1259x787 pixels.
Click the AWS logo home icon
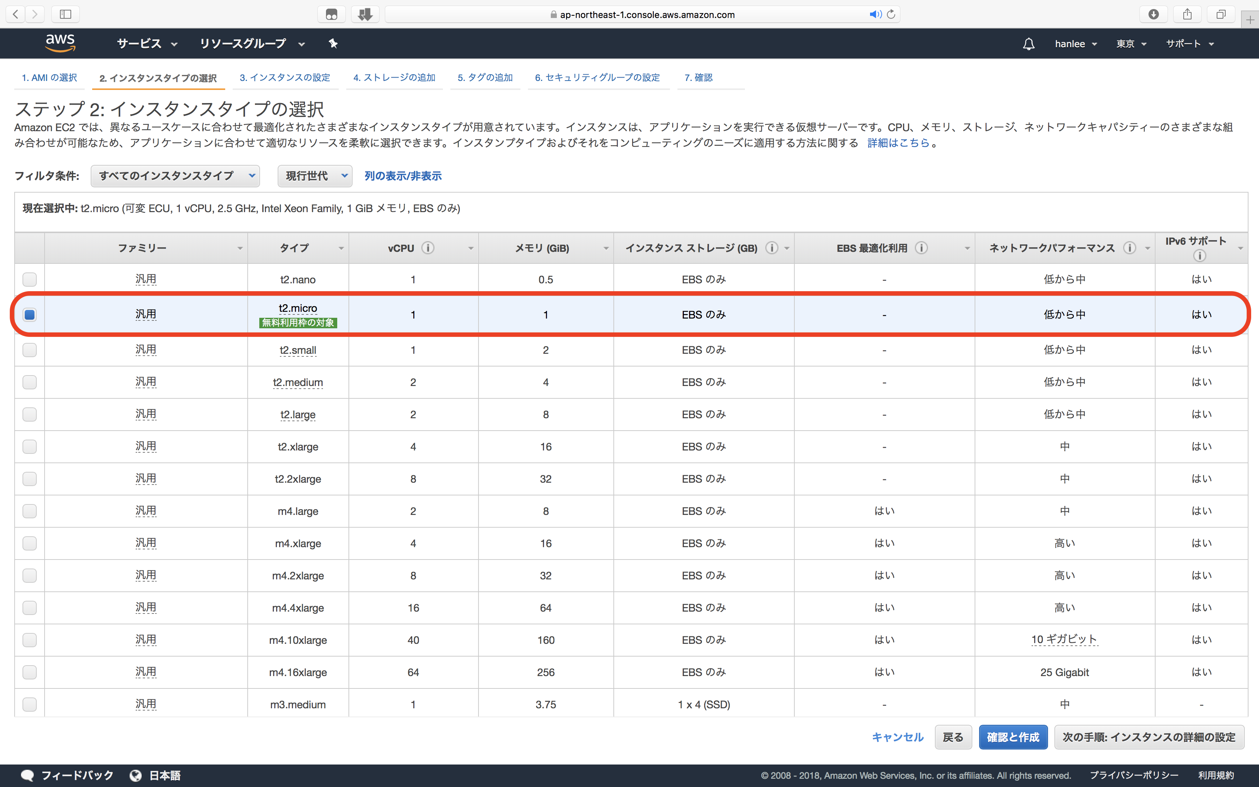60,43
